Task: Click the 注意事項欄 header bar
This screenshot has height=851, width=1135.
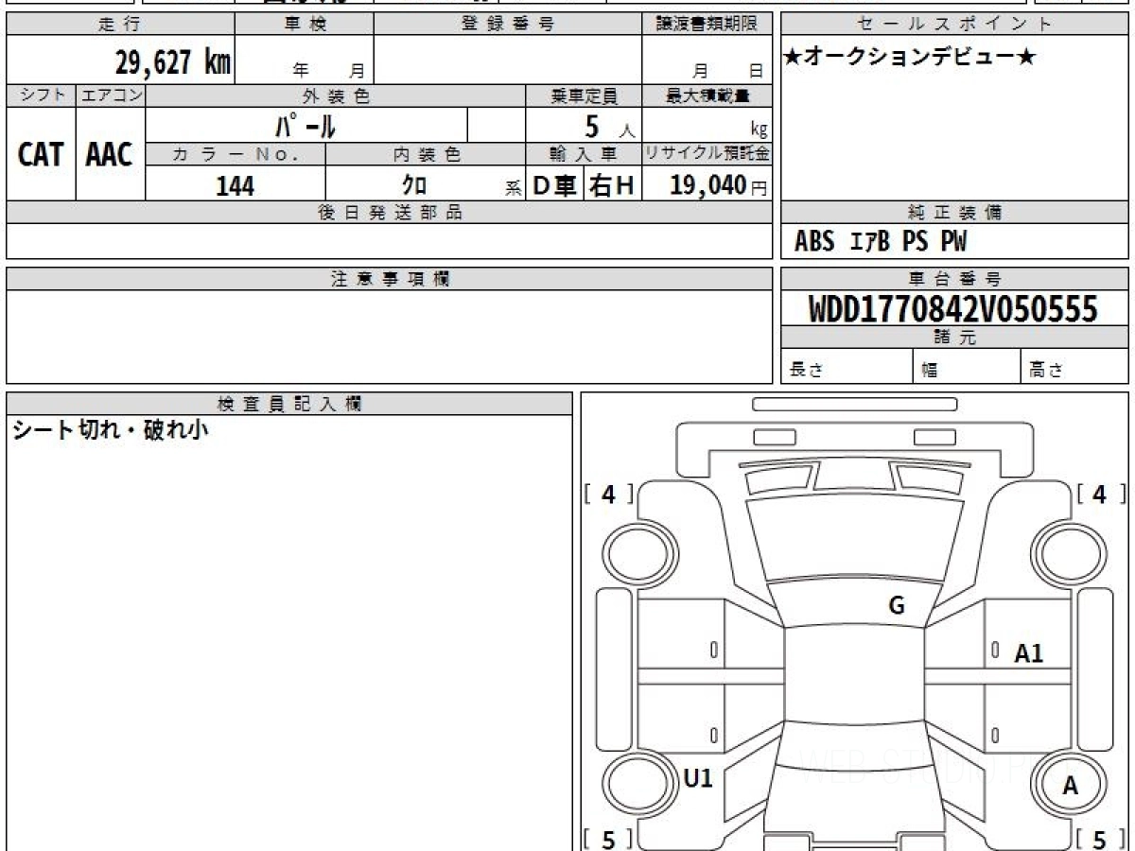Action: (x=390, y=279)
